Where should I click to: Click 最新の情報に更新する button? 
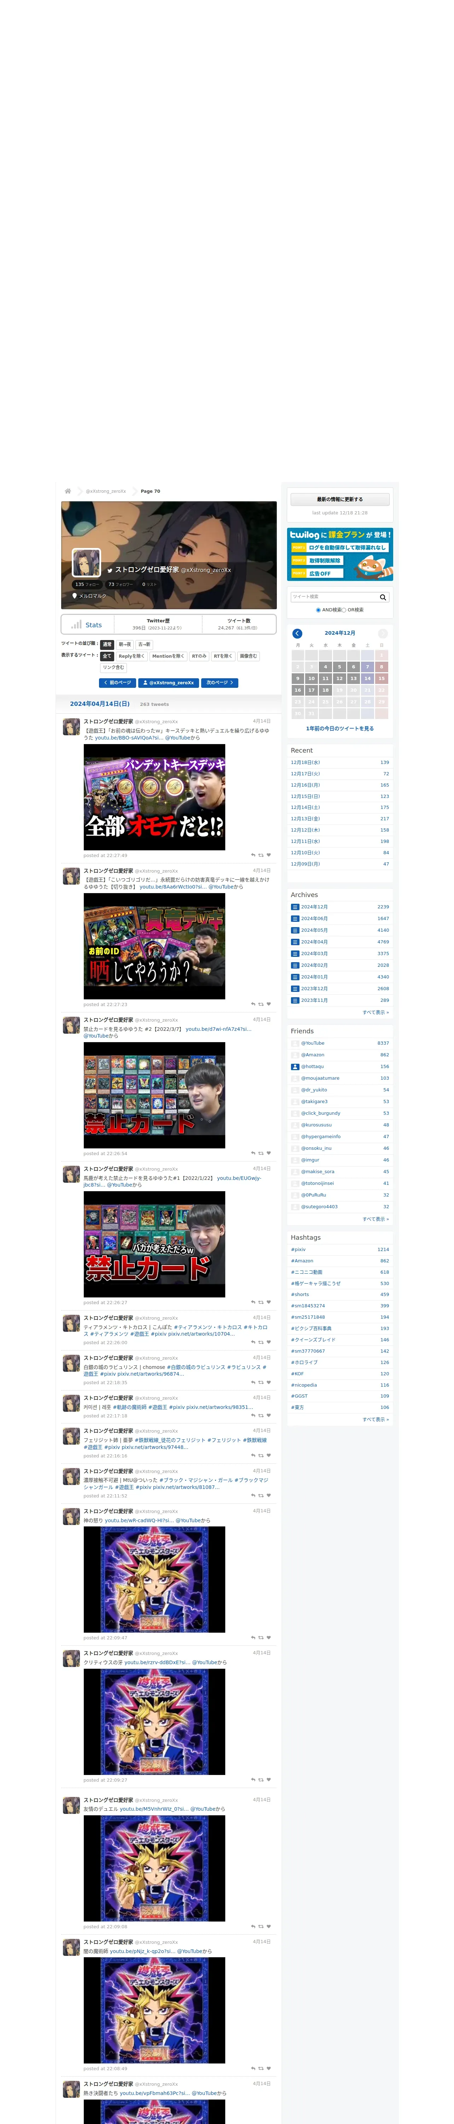coord(339,499)
